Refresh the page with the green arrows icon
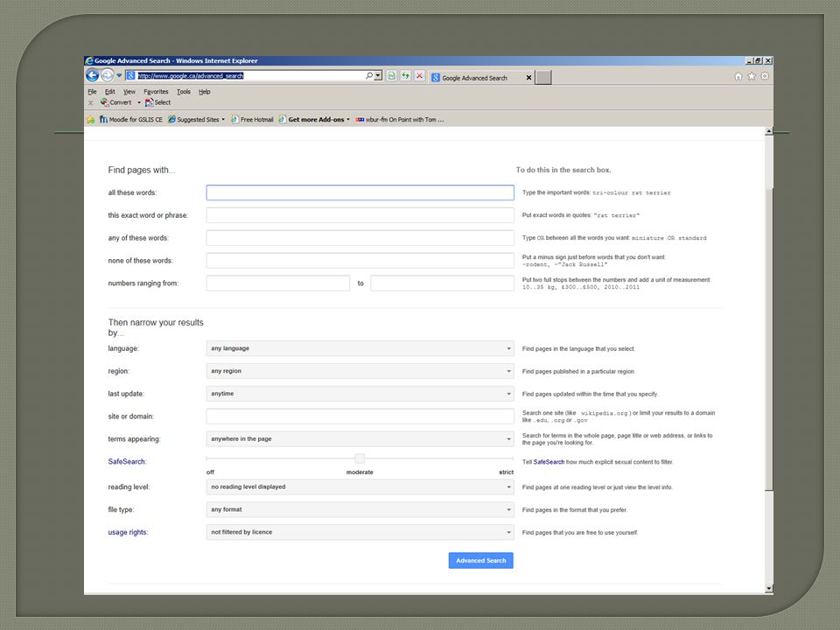The height and width of the screenshot is (630, 840). tap(405, 75)
